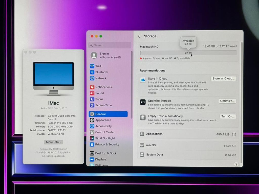Screen dimensions: 259x194
Task: Go back using the back chevron
Action: (139, 36)
